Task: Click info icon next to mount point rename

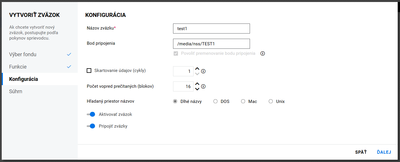Action: click(x=262, y=53)
